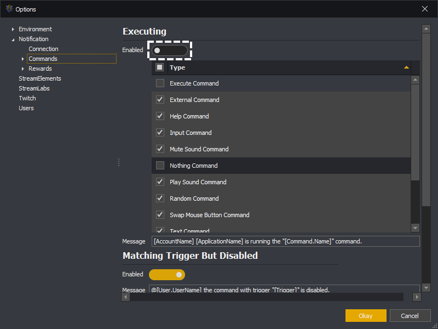Click outer panel scrollbar down arrow

pos(426,287)
